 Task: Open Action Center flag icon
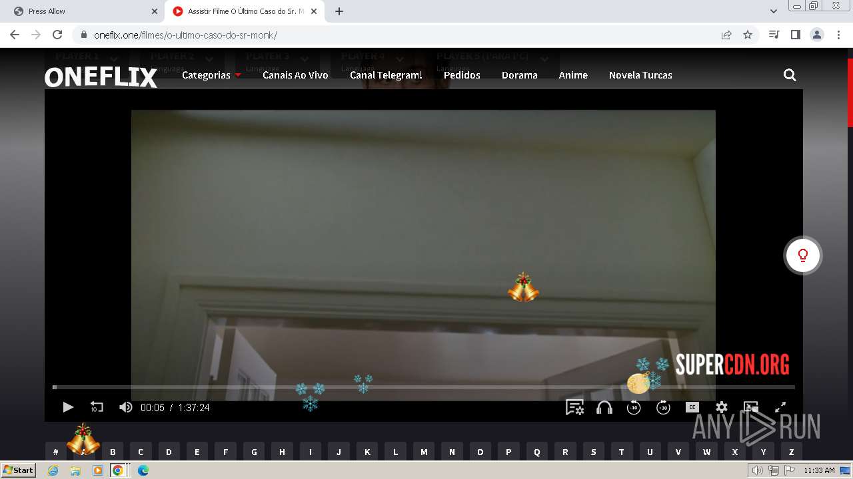tap(789, 470)
